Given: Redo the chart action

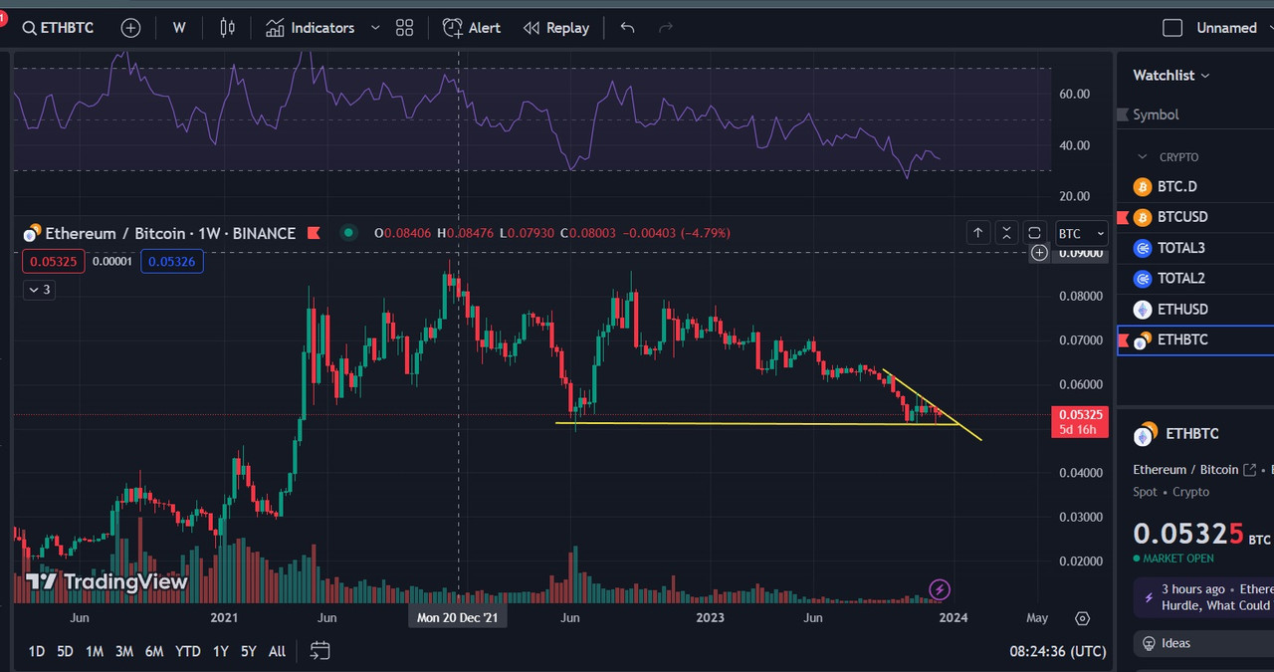Looking at the screenshot, I should 666,28.
